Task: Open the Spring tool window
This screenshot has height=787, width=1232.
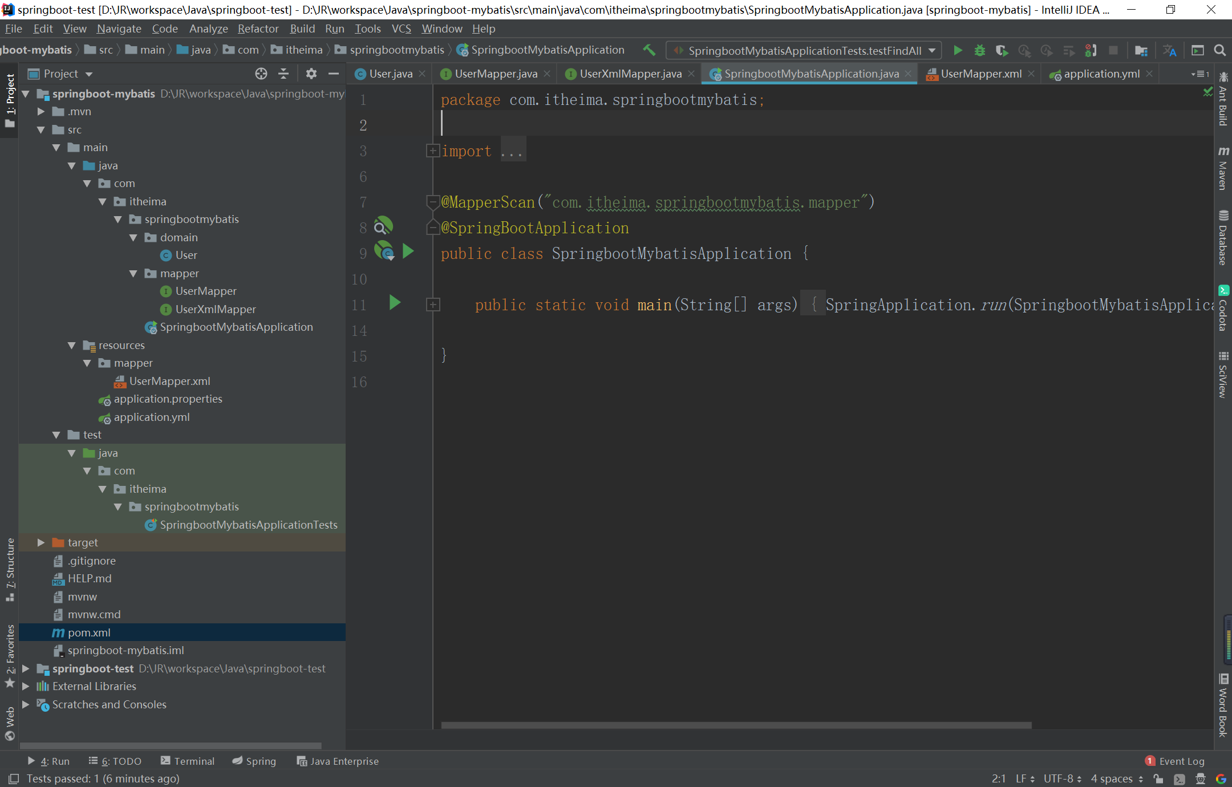Action: click(x=254, y=761)
